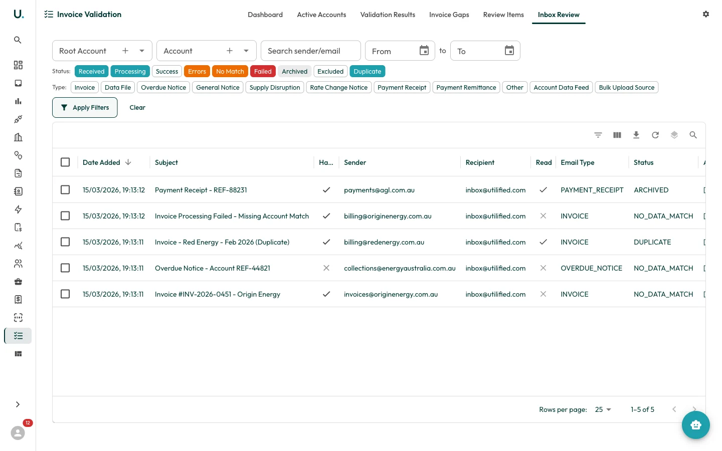The height and width of the screenshot is (451, 722).
Task: Click the Subject column header
Action: pyautogui.click(x=166, y=162)
